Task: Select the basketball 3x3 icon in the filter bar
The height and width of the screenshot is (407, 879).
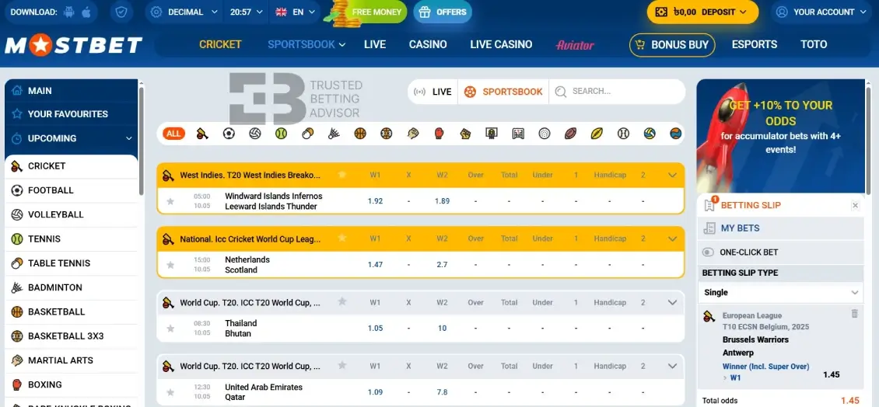Action: [387, 134]
